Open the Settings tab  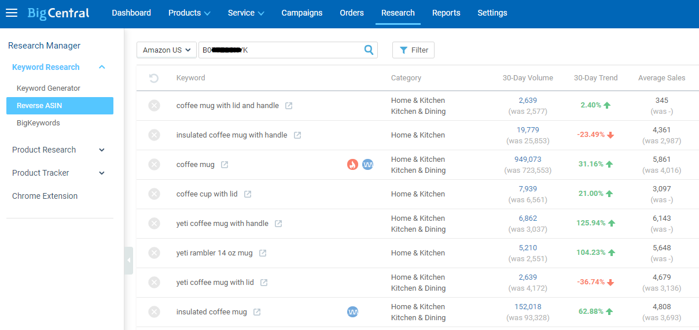coord(492,13)
